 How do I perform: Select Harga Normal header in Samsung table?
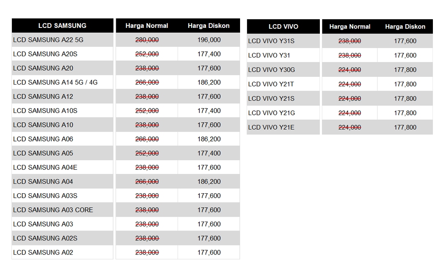tap(147, 25)
